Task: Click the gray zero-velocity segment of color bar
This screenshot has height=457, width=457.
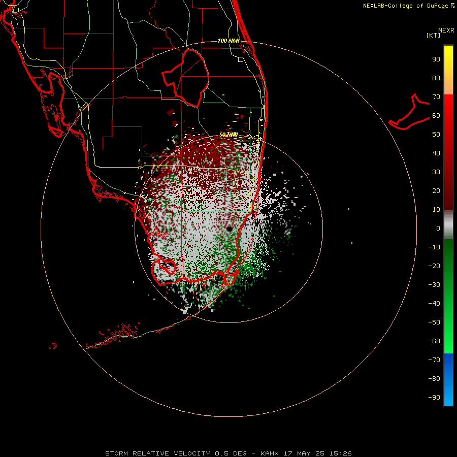Action: click(x=448, y=225)
